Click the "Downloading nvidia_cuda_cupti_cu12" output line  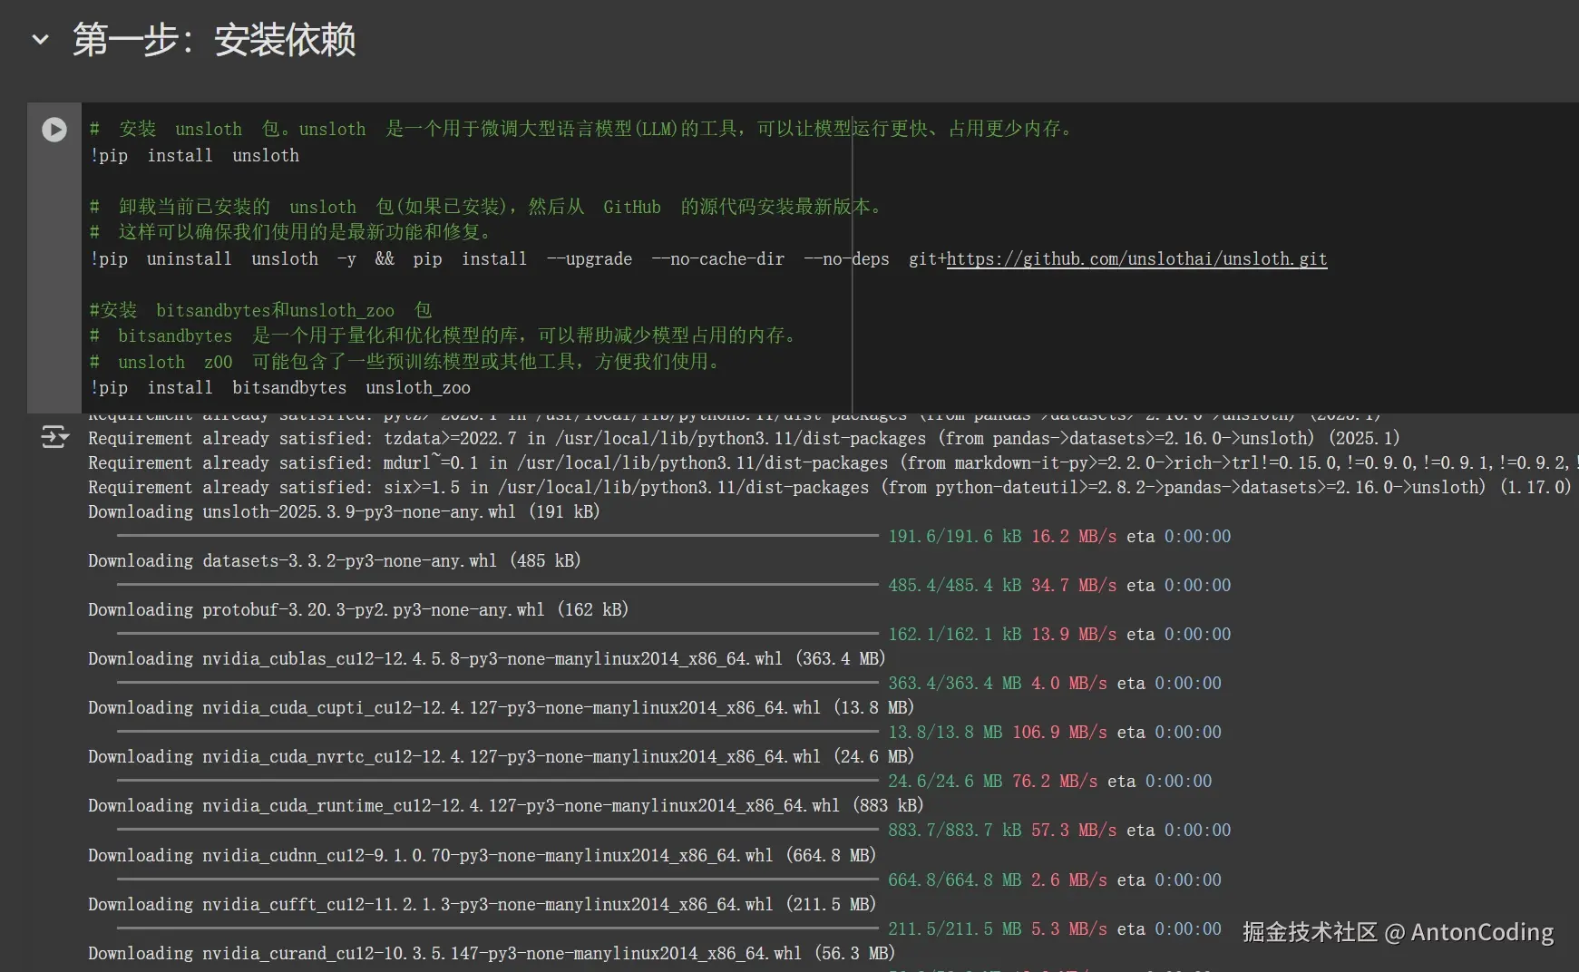coord(502,708)
